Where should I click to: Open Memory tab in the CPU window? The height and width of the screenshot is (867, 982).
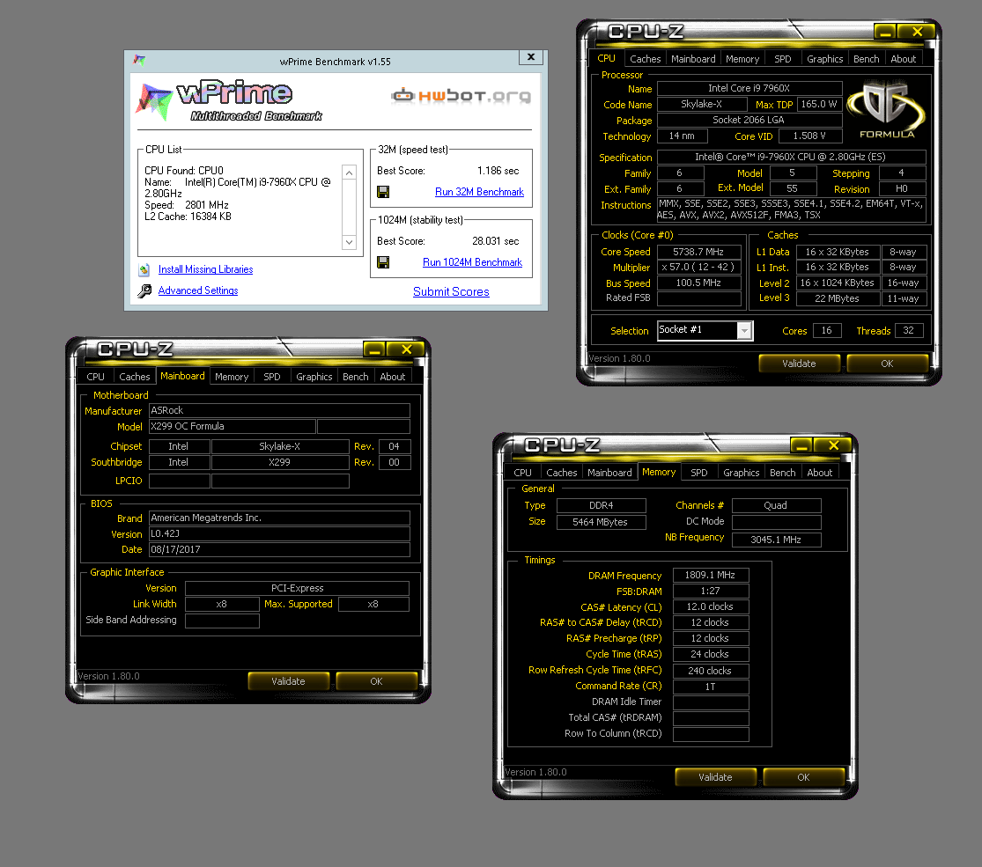pos(742,59)
